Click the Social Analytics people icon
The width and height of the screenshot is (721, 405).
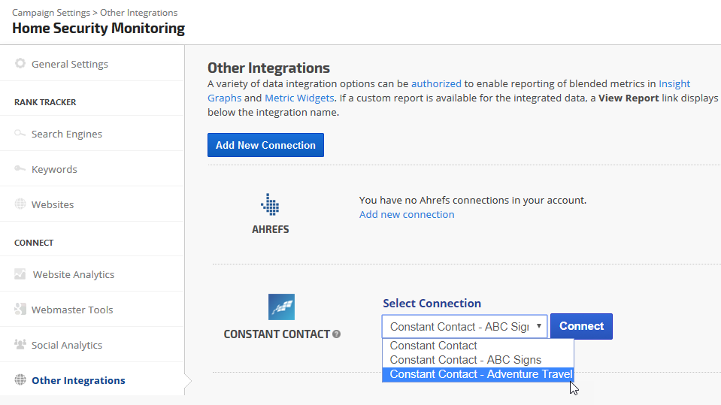click(x=20, y=345)
